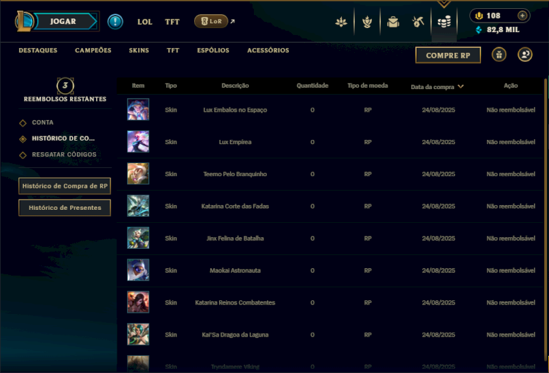Open the Store coins icon

[444, 22]
